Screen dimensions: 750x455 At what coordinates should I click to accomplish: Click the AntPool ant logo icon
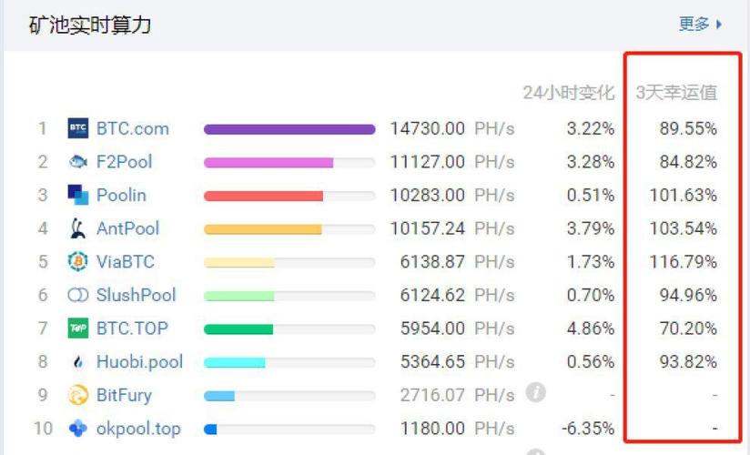click(78, 228)
